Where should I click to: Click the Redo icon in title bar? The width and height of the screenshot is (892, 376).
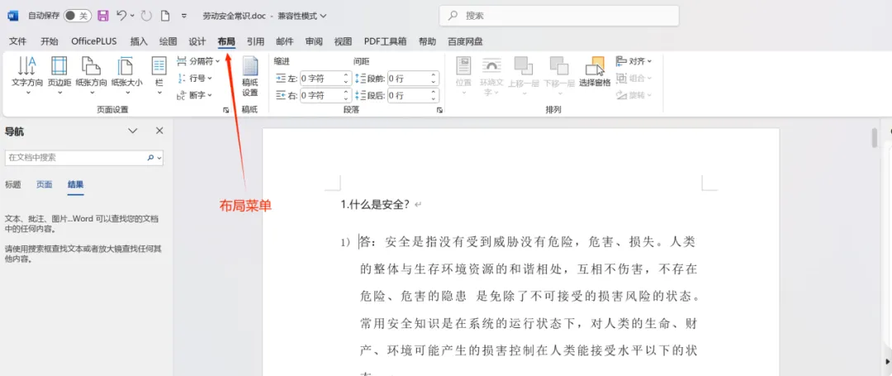pyautogui.click(x=146, y=16)
